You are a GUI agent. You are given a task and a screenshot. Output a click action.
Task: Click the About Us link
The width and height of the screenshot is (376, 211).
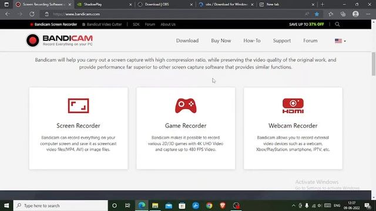[168, 24]
